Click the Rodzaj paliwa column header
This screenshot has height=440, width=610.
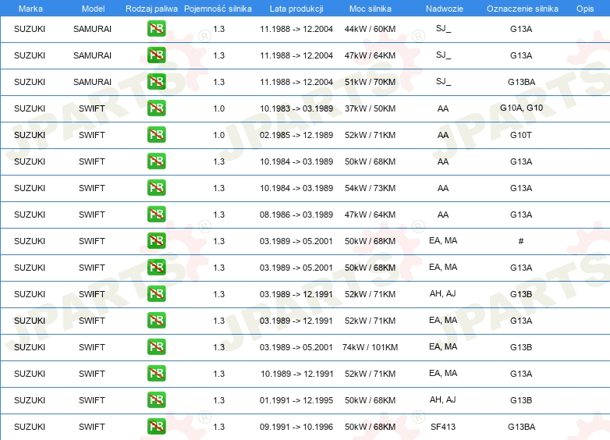151,9
